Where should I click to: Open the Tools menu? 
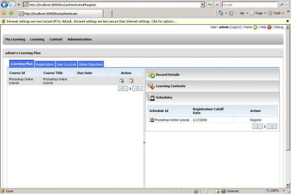(x=276, y=13)
